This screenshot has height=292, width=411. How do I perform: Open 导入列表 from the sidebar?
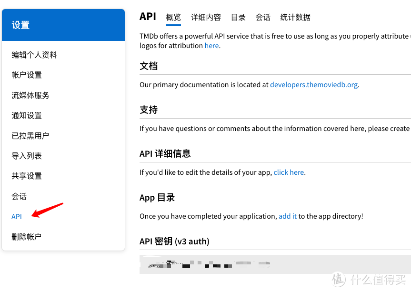27,156
